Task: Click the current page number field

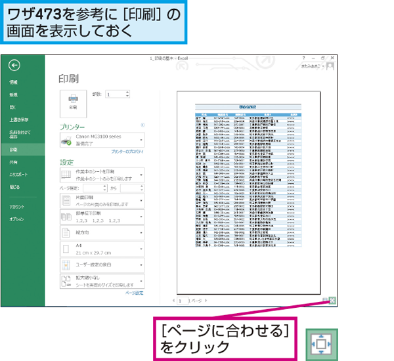Action: (183, 301)
